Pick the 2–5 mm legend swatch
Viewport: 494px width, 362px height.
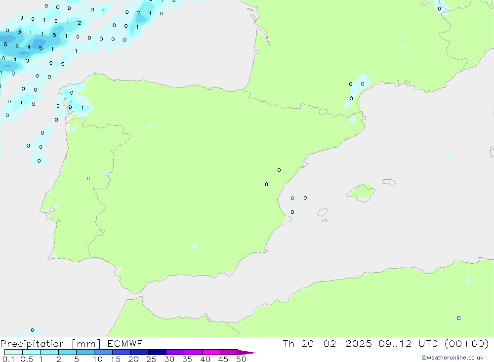(x=67, y=352)
